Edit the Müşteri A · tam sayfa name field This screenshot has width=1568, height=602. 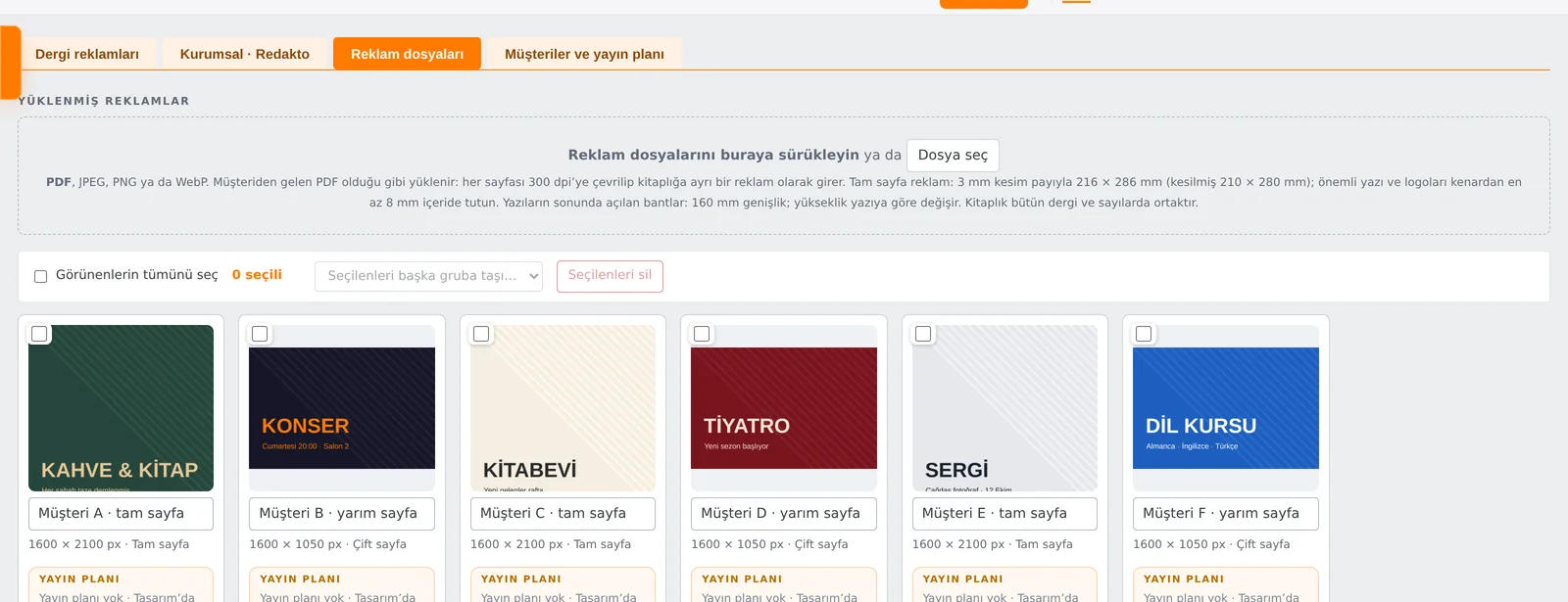121,514
